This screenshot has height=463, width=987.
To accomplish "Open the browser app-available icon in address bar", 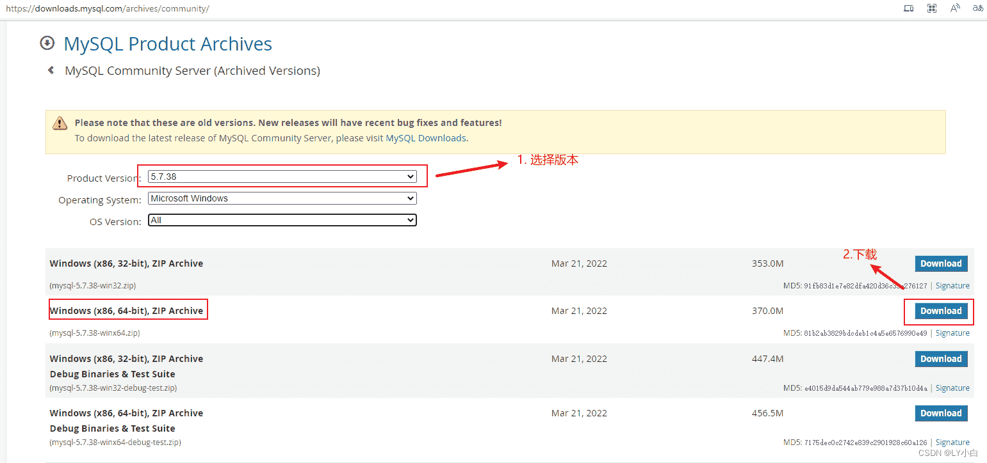I will (x=908, y=8).
